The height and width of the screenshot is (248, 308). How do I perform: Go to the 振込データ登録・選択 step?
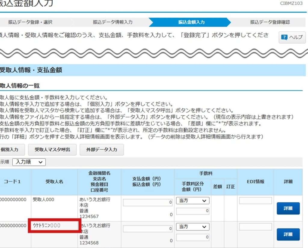pos(30,22)
